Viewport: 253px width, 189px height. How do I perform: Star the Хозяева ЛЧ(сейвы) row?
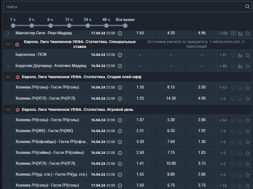248,153
